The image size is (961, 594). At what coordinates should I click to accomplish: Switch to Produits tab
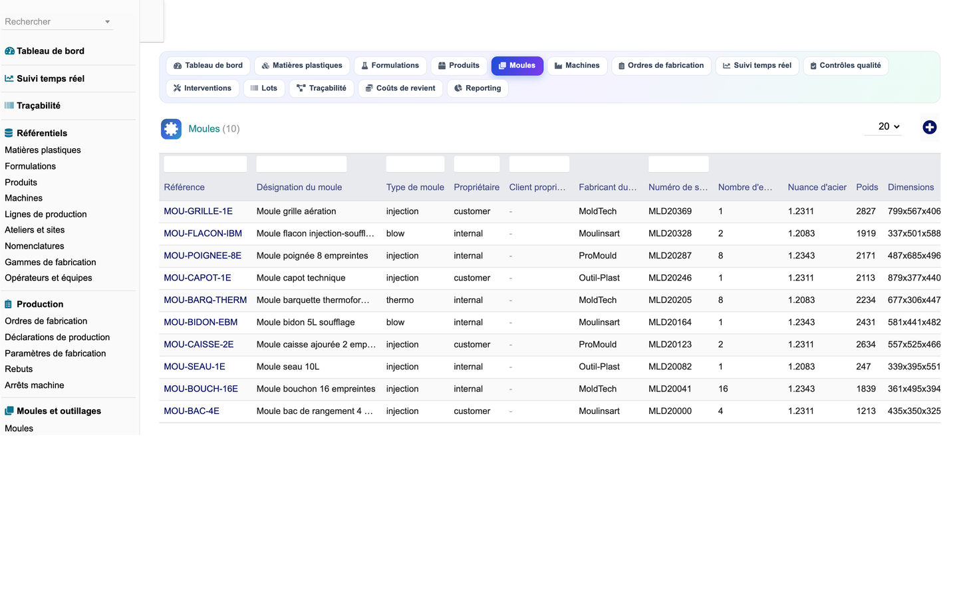click(459, 66)
